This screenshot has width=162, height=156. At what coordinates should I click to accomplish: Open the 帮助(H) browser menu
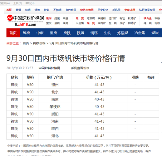point(30,3)
